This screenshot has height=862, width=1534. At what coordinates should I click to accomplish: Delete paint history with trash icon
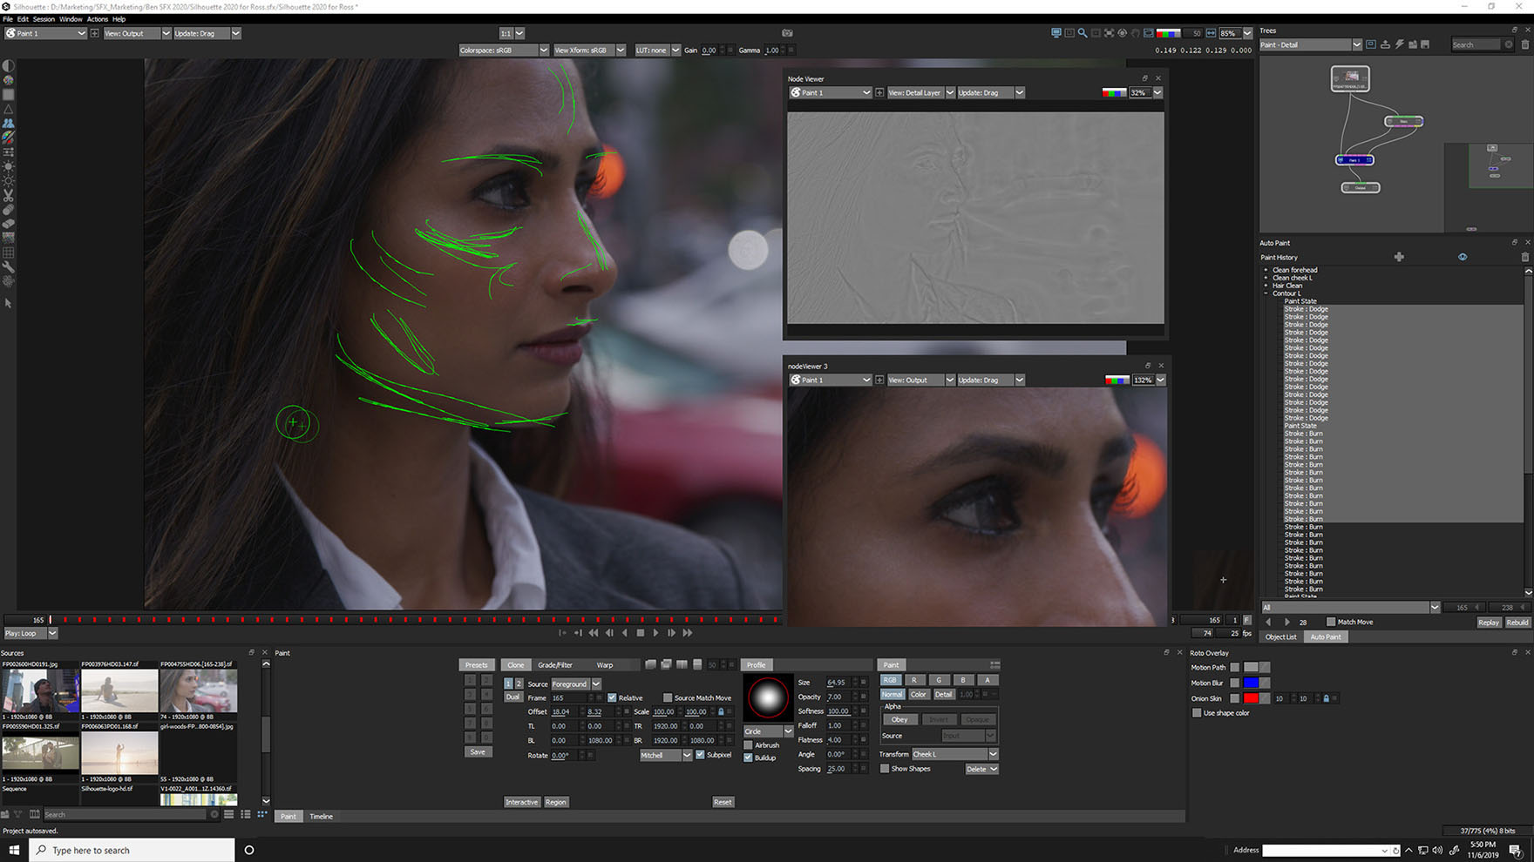click(1524, 257)
